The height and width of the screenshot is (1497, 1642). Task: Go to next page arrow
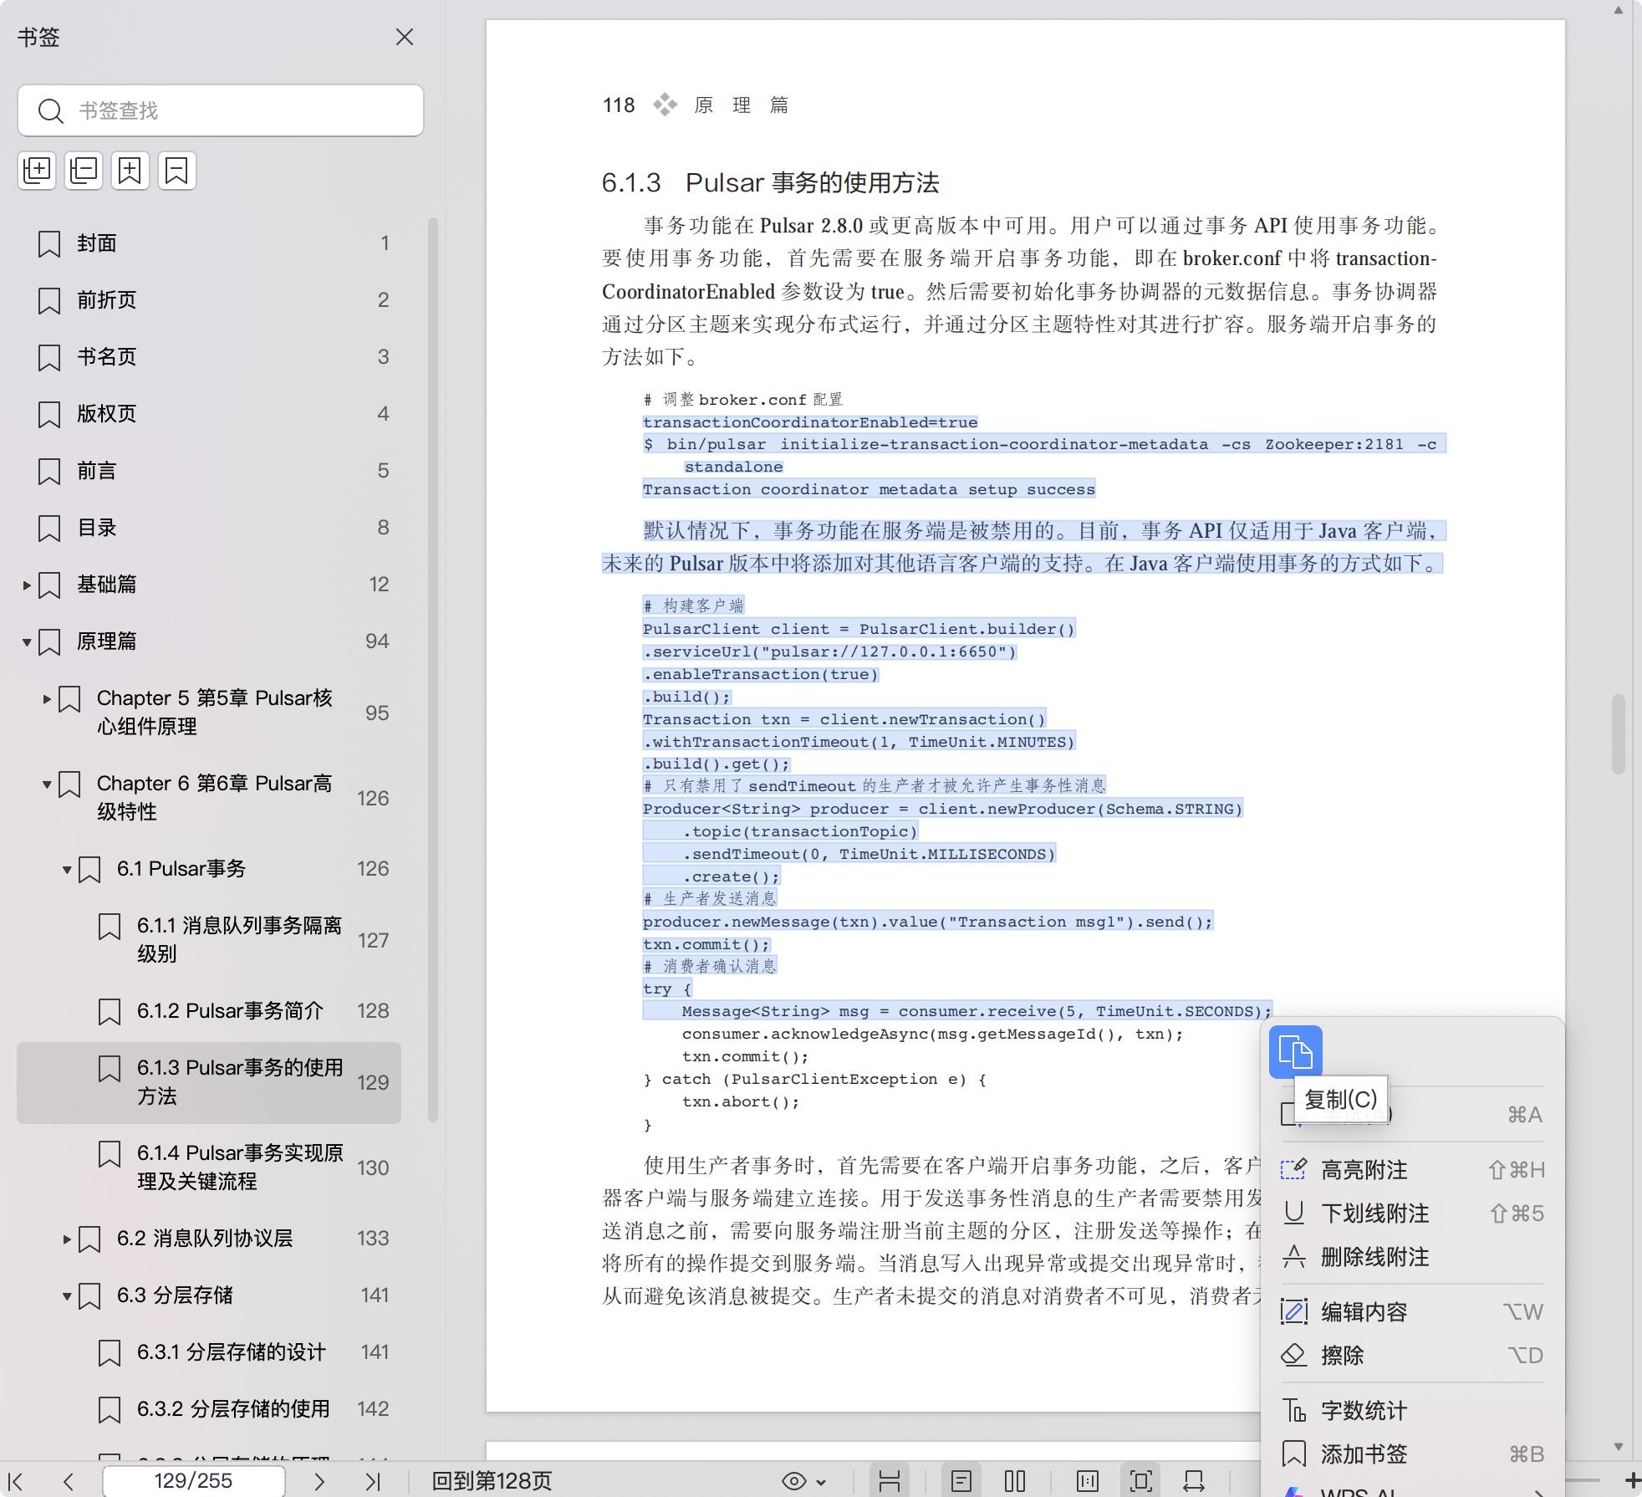319,1481
